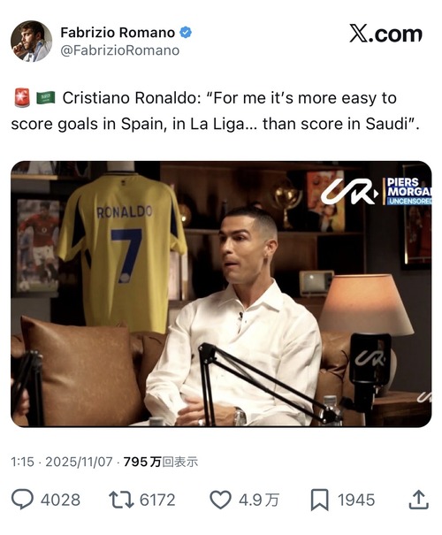442x535 pixels.
Task: Click the reply speech bubble icon
Action: 22,500
